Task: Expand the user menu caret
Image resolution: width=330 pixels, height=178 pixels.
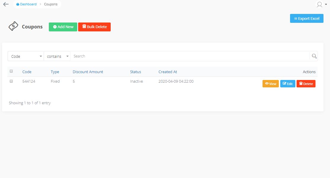Action: tap(326, 4)
